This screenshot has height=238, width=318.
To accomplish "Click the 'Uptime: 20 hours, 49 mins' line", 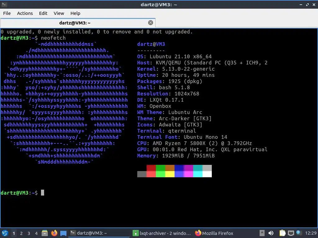I will pyautogui.click(x=176, y=75).
